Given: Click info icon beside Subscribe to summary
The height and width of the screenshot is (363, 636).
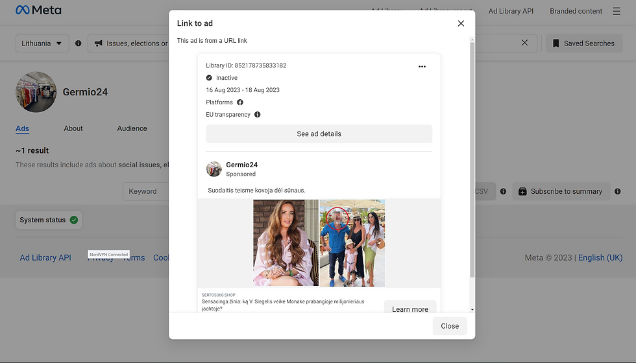Looking at the screenshot, I should click(617, 191).
